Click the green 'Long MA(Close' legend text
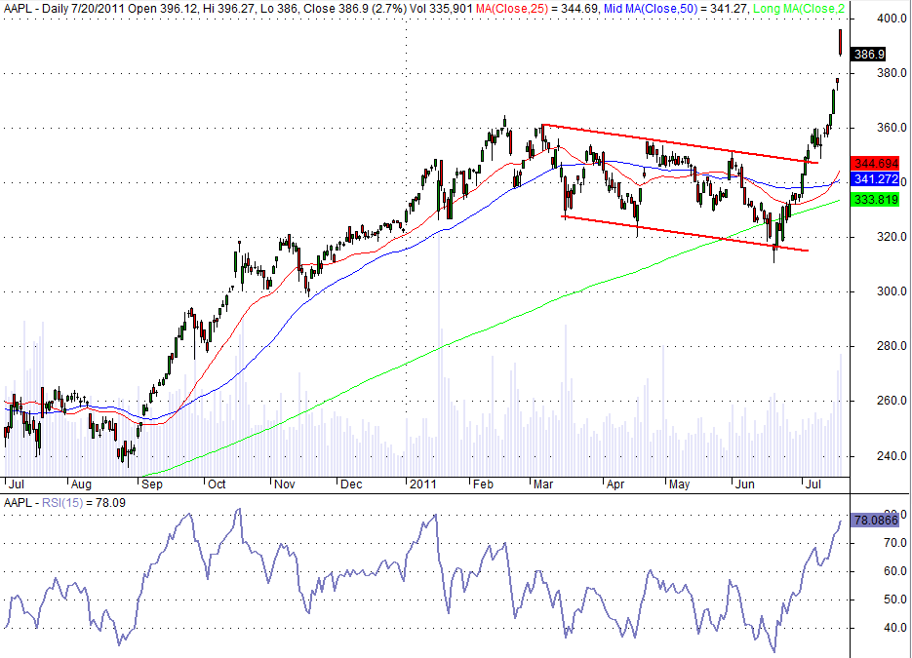912x658 pixels. click(799, 8)
